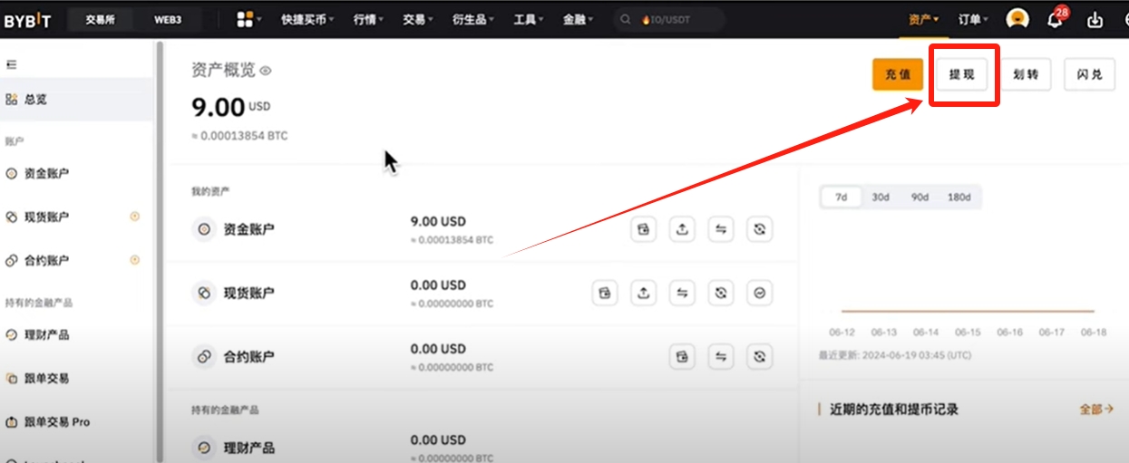The image size is (1129, 463).
Task: Toggle balance visibility eye next to 资产概览
Action: point(266,71)
